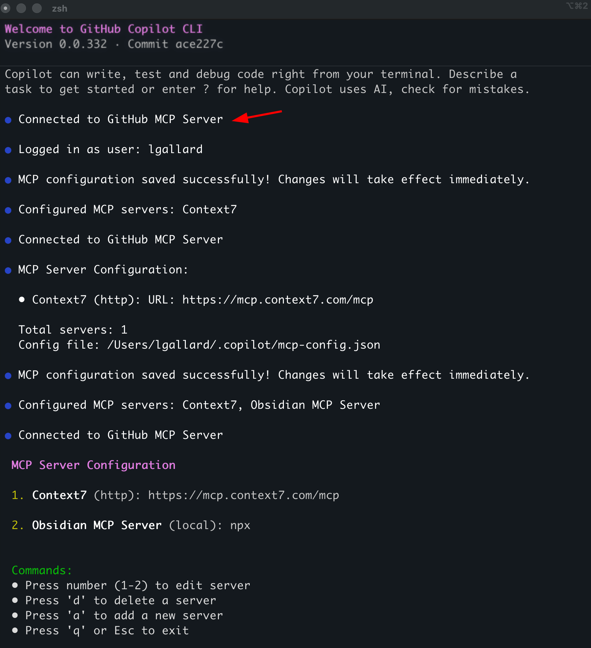Screen dimensions: 591x648
Task: Click the middle window control button in title bar
Action: [21, 8]
